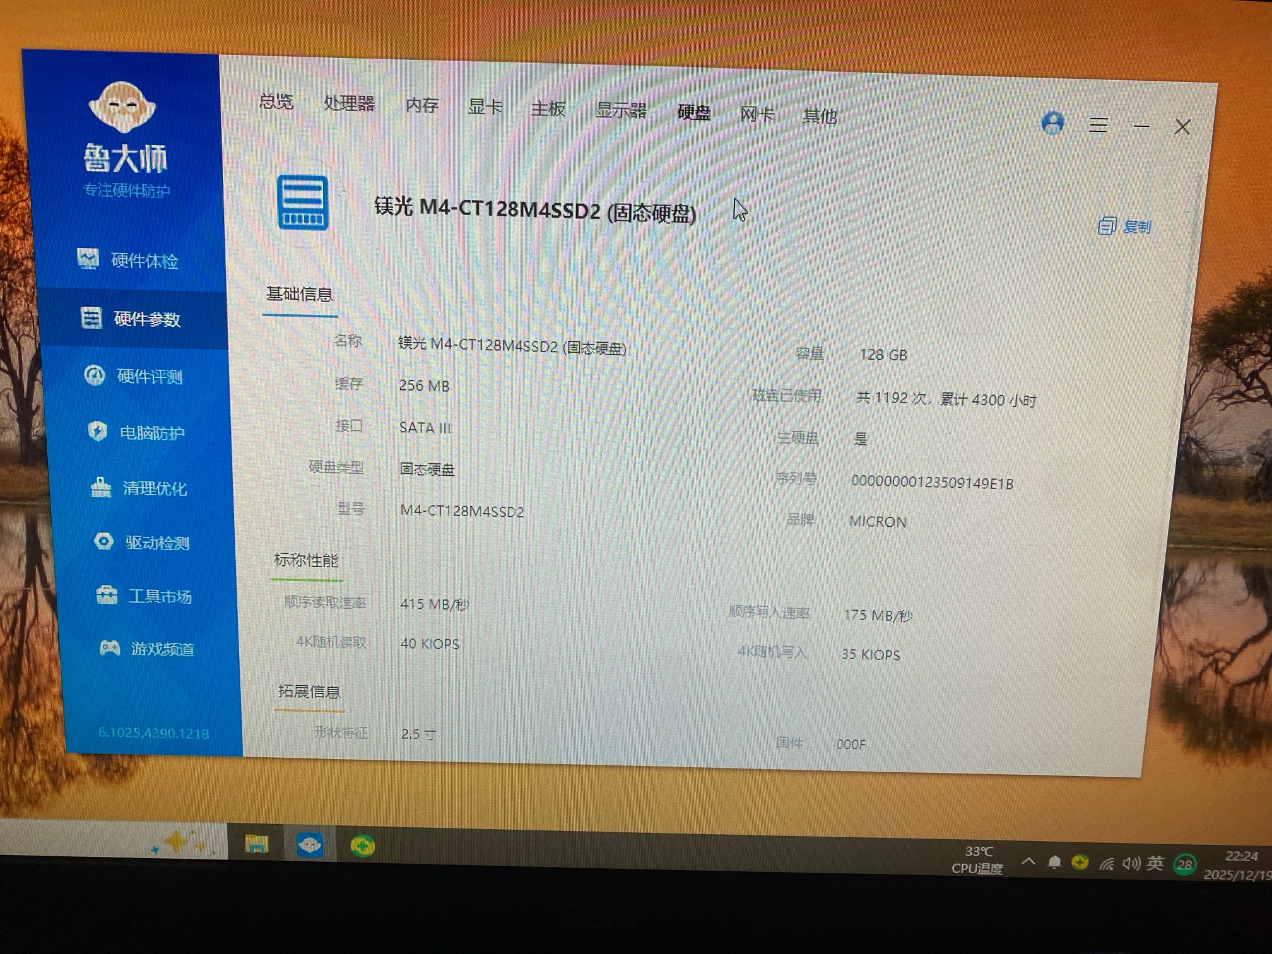Switch to the 显示器 tab
Screen dimensions: 1272x954
621,111
